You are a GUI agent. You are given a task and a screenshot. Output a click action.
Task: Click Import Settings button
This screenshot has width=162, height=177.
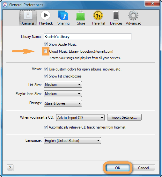[x=124, y=117]
